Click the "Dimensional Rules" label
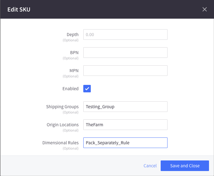 pyautogui.click(x=61, y=143)
